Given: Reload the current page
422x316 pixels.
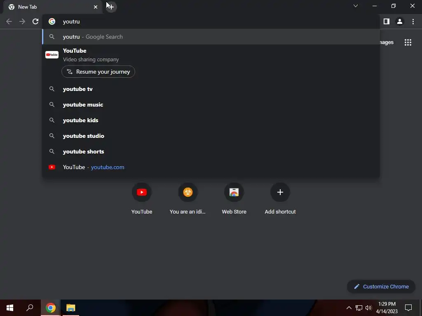Looking at the screenshot, I should pos(35,21).
